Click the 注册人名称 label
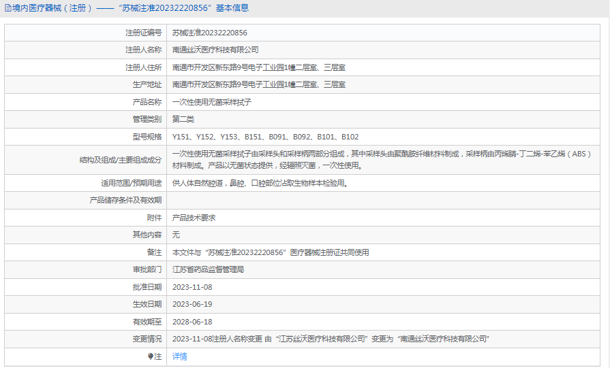 pos(144,50)
